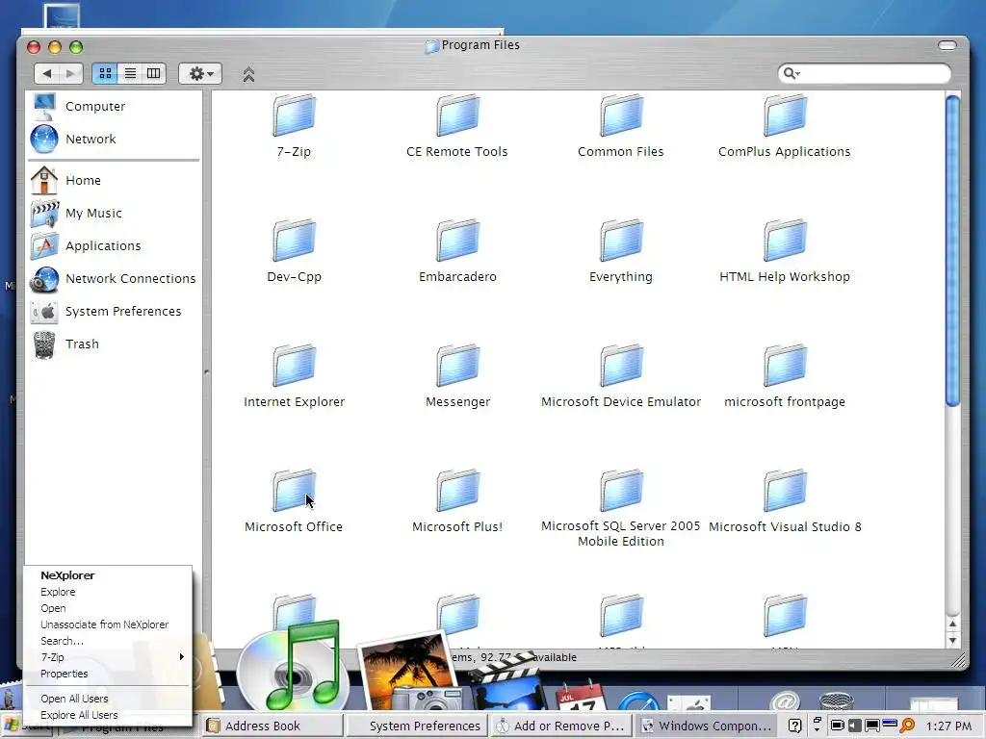Select the Microsoft Plus! folder

click(x=457, y=491)
